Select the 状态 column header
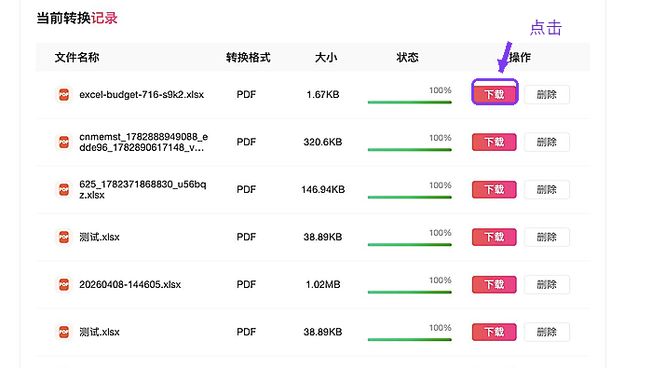 (x=408, y=58)
